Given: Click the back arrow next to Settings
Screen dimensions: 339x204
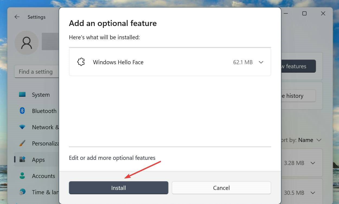Looking at the screenshot, I should (x=17, y=17).
